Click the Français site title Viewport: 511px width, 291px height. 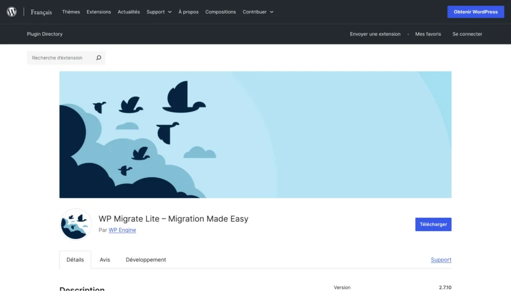coord(41,12)
